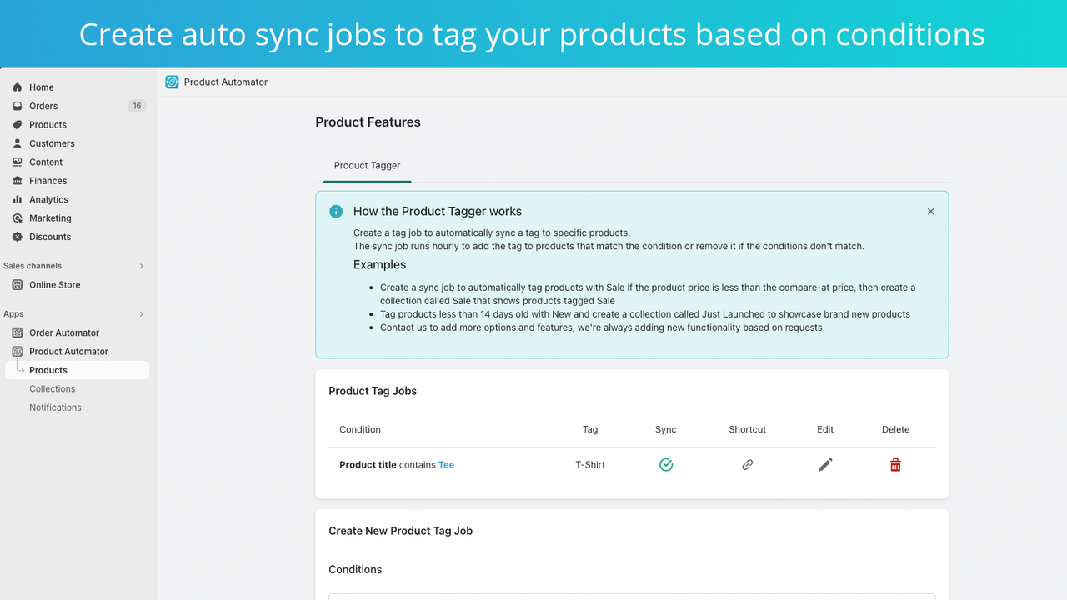Click the Tee condition value link

447,465
